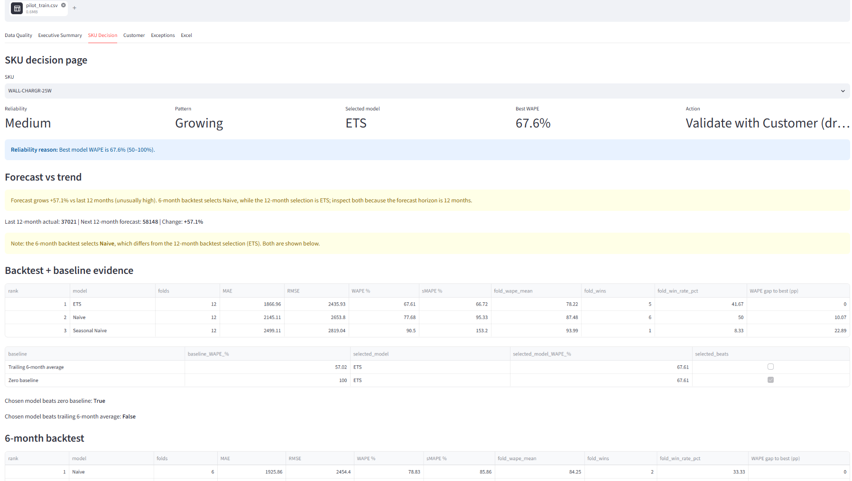Select the Seasonal Naive model cell
This screenshot has width=852, height=481.
[112, 331]
